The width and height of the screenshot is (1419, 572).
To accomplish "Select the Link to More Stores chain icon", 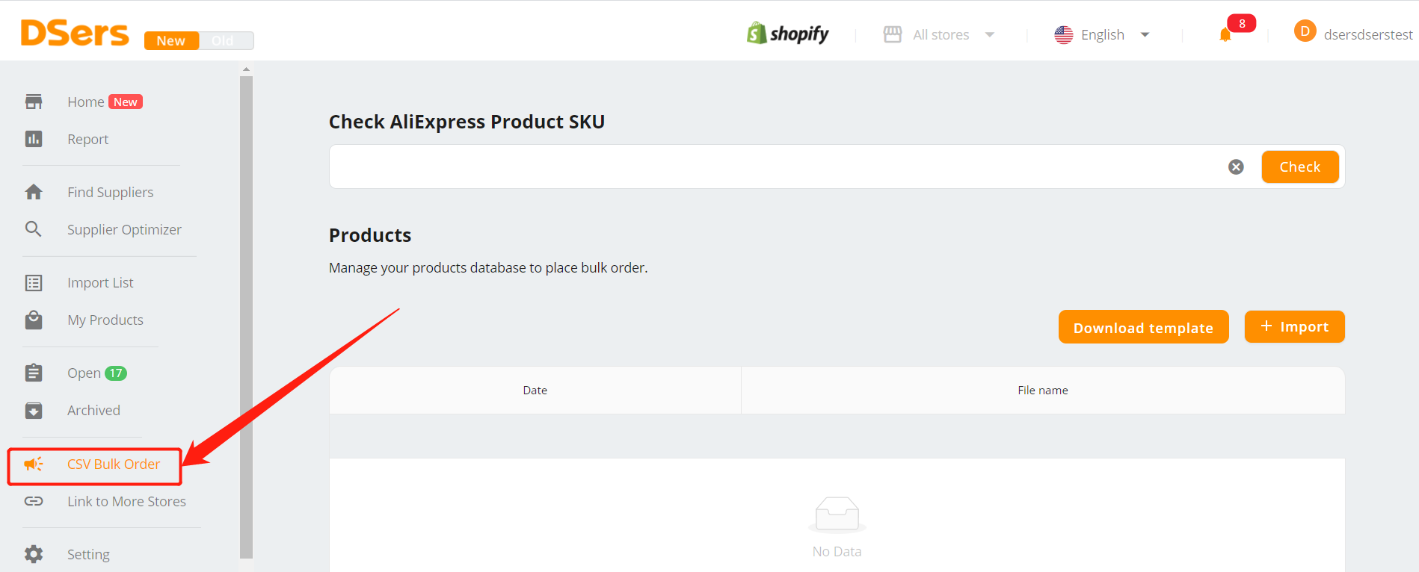I will (x=34, y=501).
